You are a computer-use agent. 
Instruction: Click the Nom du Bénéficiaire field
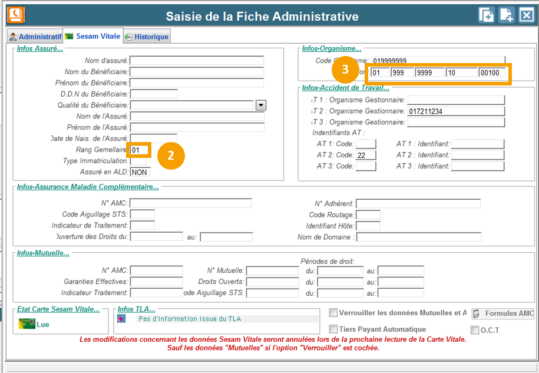click(x=197, y=72)
